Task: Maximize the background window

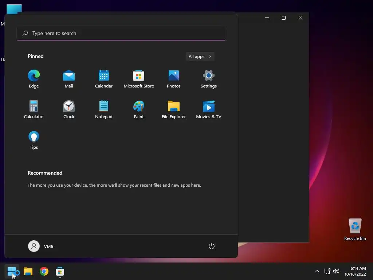Action: point(283,18)
